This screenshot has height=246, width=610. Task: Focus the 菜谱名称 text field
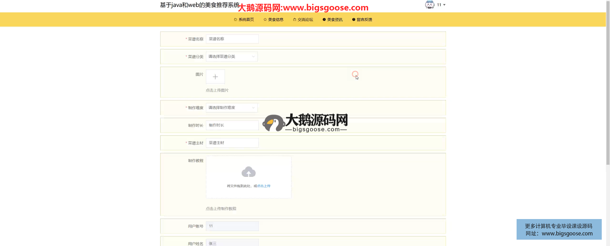pos(232,39)
